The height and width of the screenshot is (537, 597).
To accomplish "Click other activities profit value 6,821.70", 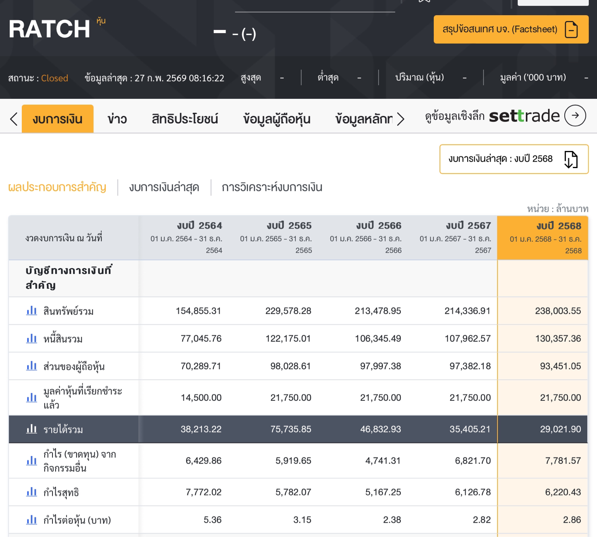I will (x=473, y=461).
